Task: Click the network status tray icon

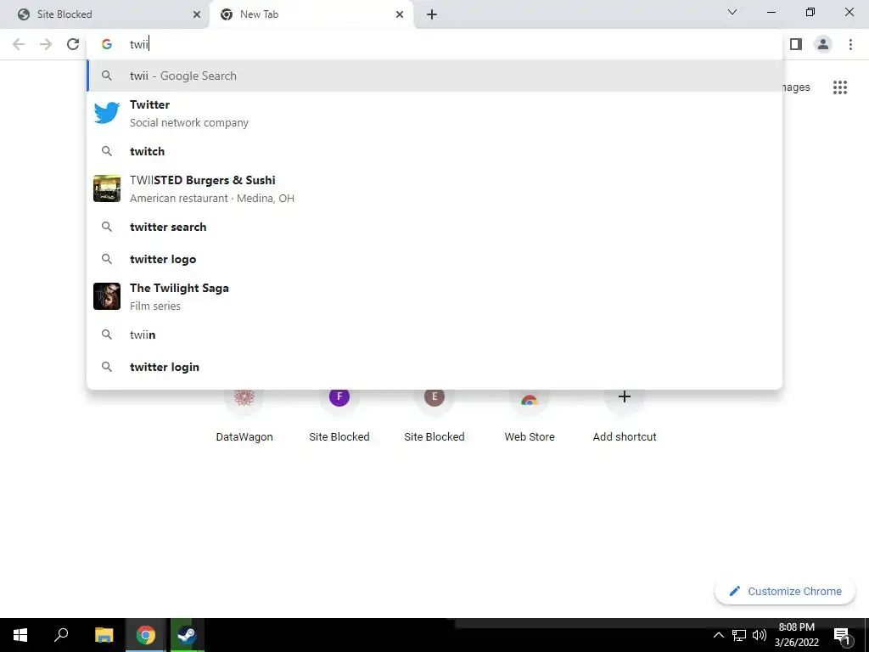Action: click(x=739, y=635)
